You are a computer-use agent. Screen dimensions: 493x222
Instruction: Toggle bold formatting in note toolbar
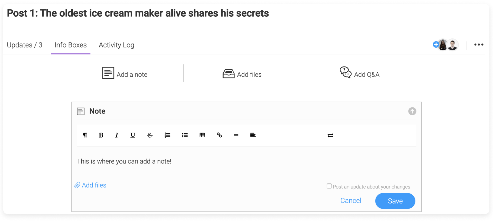(x=101, y=135)
